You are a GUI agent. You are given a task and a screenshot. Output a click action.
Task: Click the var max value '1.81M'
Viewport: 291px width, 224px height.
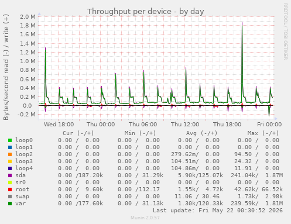tap(274, 204)
